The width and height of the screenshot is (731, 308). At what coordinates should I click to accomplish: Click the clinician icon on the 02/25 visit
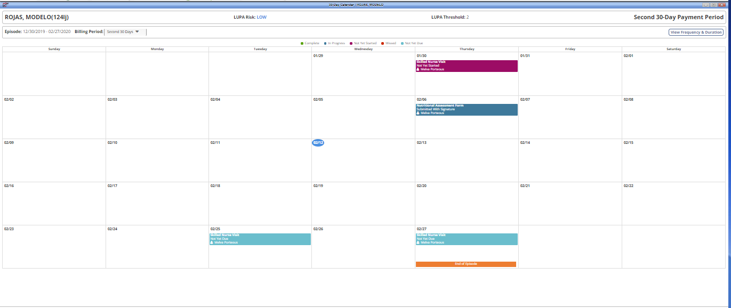pyautogui.click(x=211, y=242)
